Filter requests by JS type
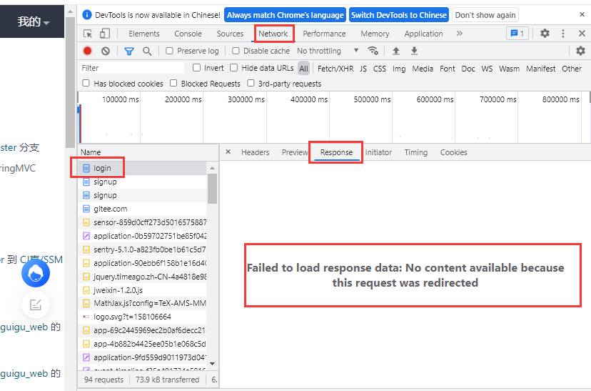The image size is (591, 391). pos(363,69)
